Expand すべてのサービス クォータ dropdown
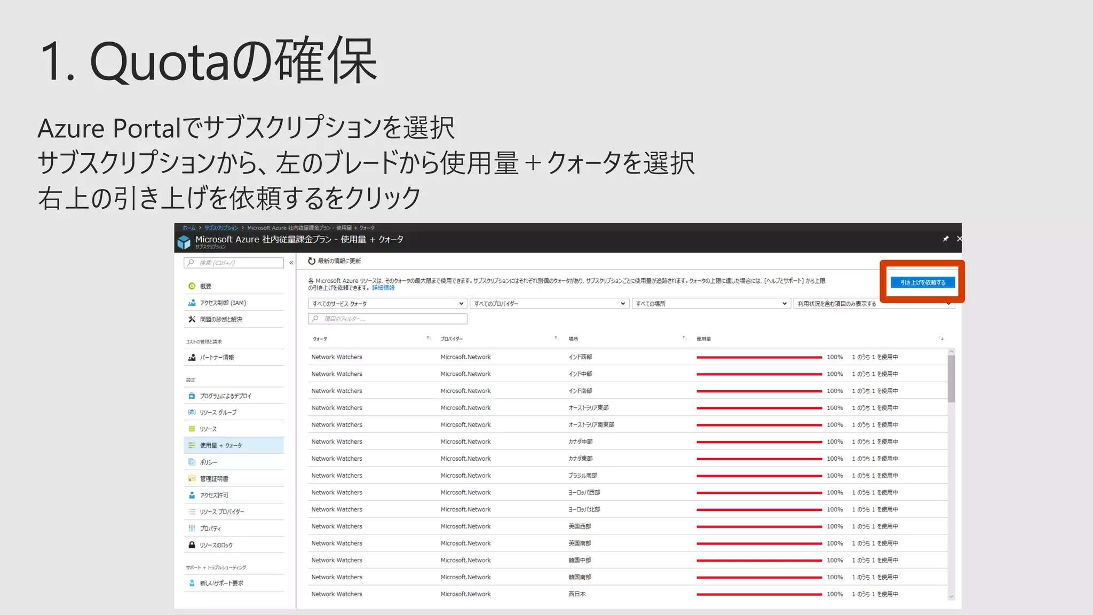 click(387, 304)
